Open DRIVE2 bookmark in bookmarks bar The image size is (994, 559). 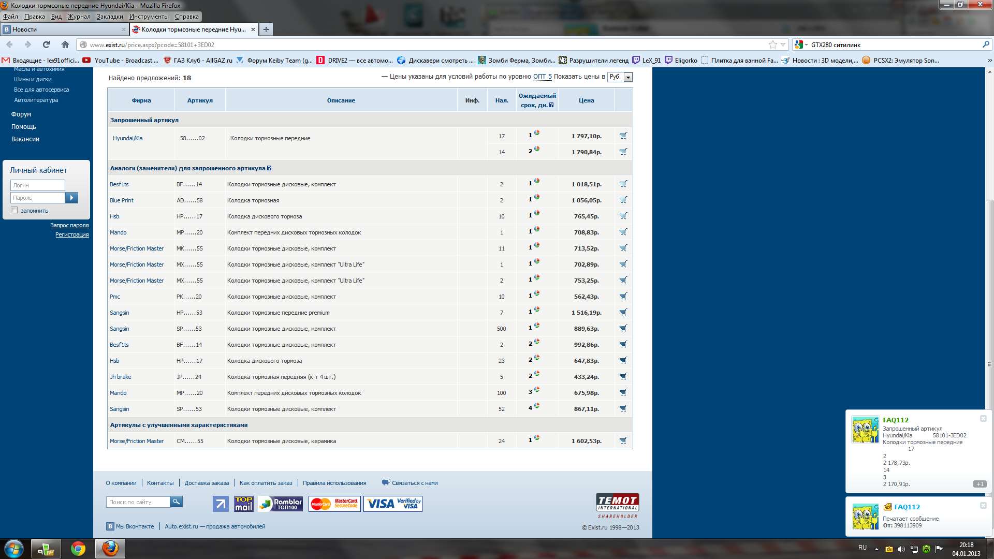(x=355, y=60)
